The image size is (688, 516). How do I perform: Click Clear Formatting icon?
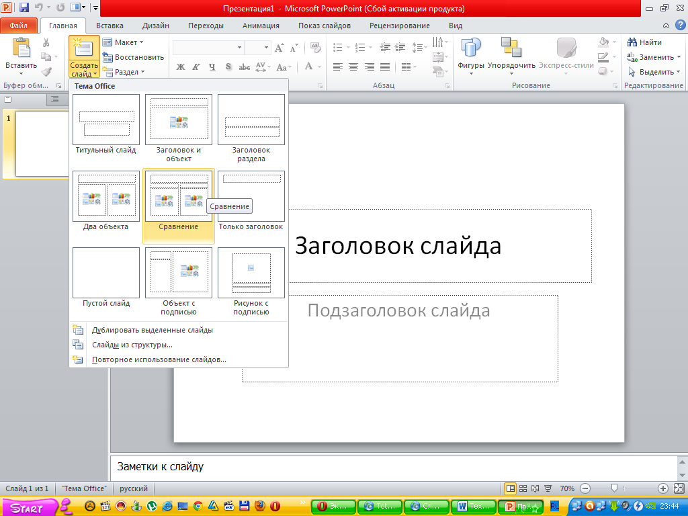tap(315, 48)
